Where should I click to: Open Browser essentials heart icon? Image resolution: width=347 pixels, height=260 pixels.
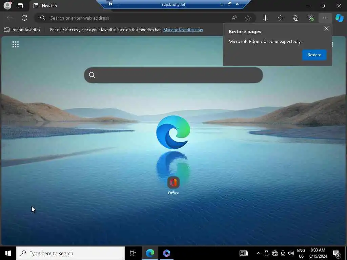[x=310, y=18]
